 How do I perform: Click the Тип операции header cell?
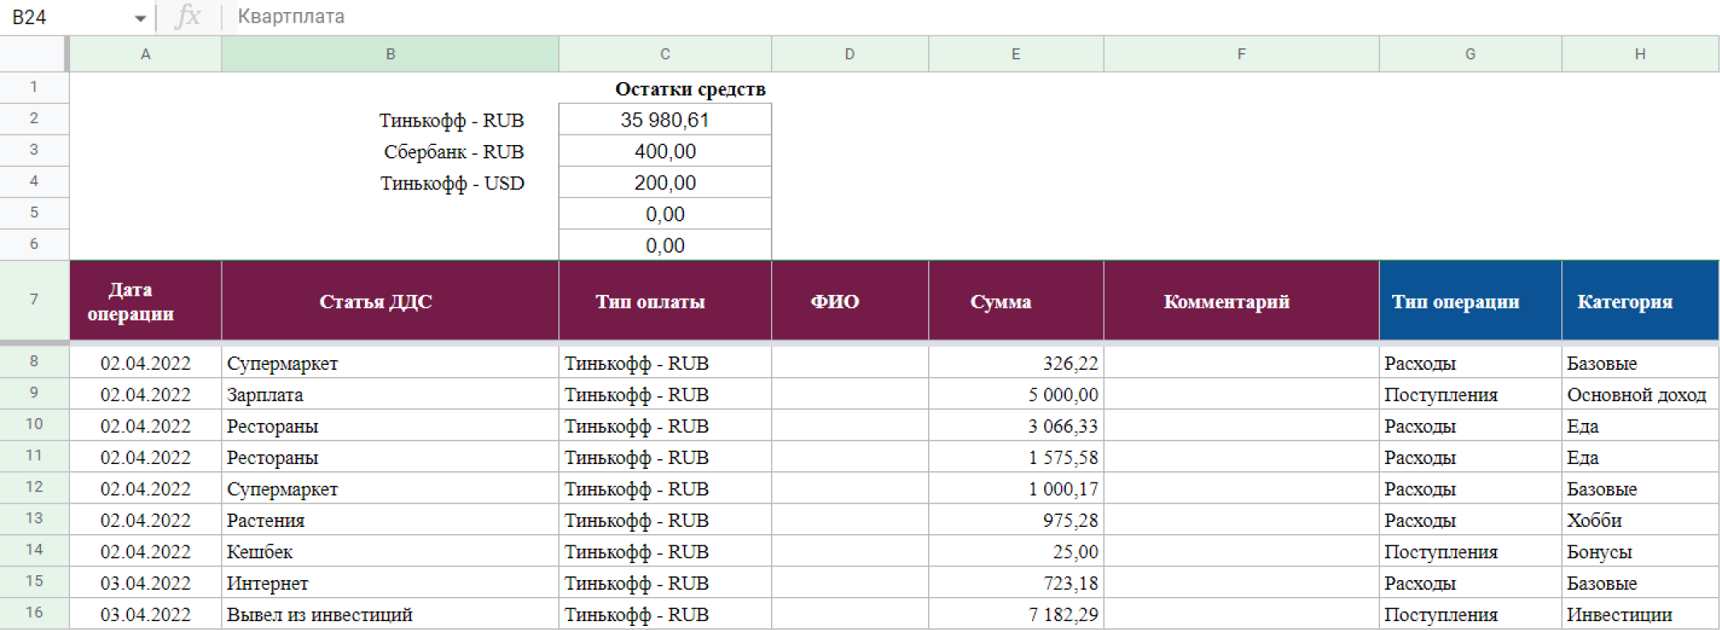point(1469,300)
